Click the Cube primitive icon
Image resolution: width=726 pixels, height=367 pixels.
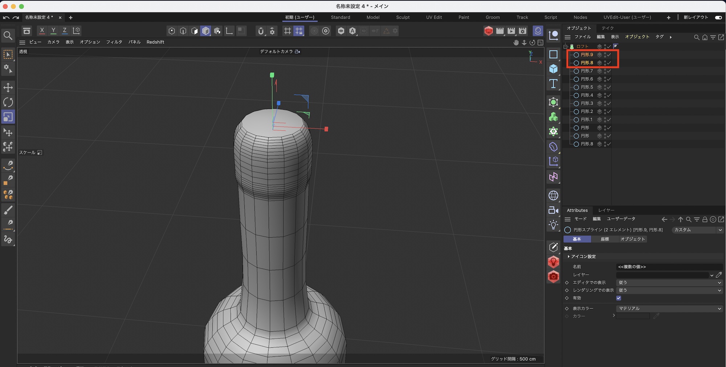pos(553,69)
